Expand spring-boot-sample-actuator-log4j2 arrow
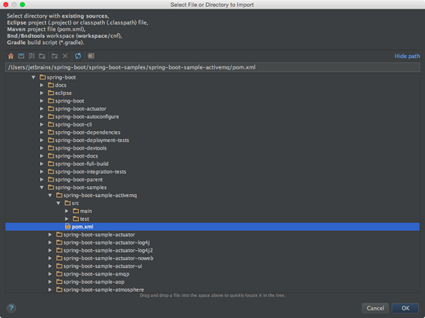Image resolution: width=425 pixels, height=318 pixels. (50, 250)
